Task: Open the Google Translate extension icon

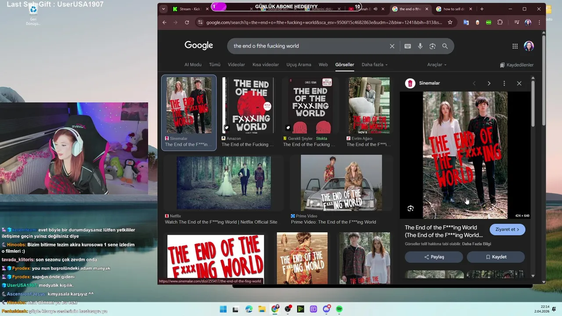Action: tap(466, 22)
